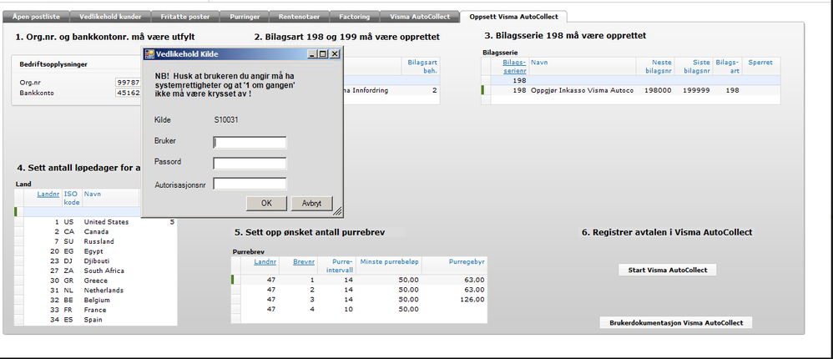Minimize the Vedlikehold Kilde dialog
This screenshot has height=359, width=833.
(x=312, y=54)
